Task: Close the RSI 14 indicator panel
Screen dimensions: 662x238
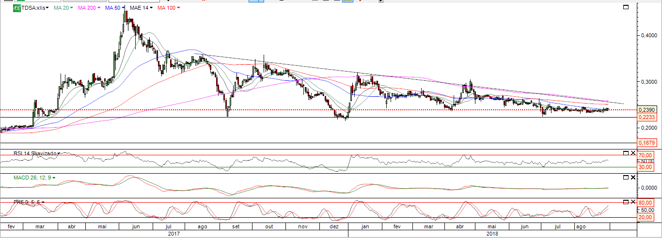Action: (x=633, y=153)
